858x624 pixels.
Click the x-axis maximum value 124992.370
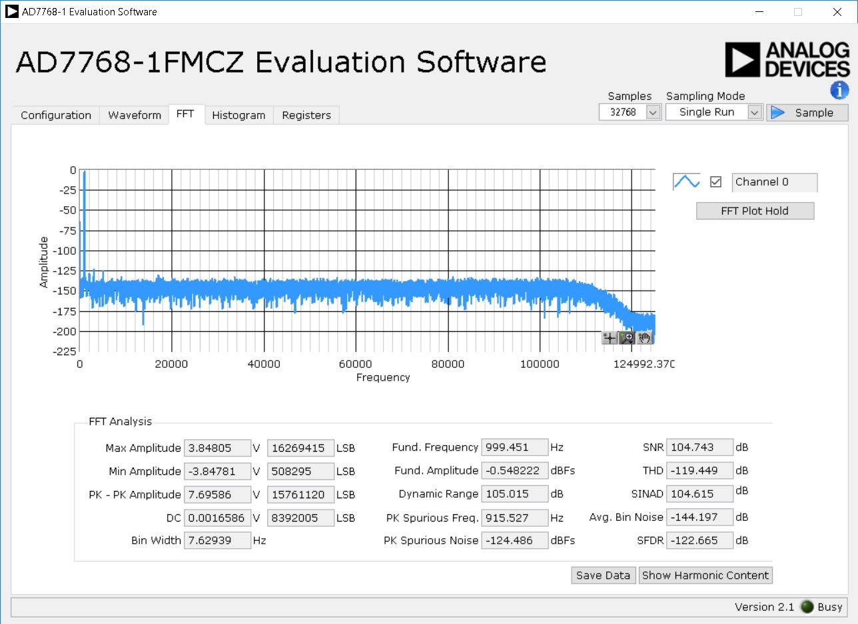click(x=645, y=364)
